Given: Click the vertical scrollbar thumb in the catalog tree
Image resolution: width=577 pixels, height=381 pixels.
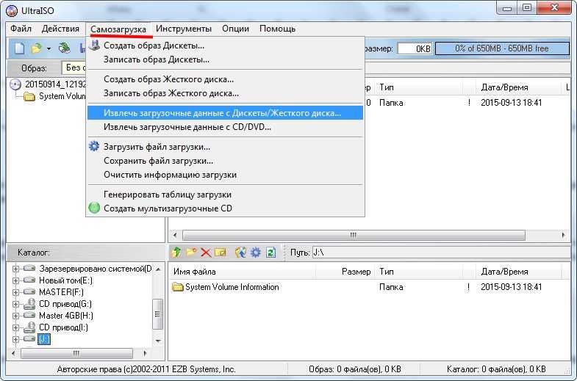Looking at the screenshot, I should 157,313.
